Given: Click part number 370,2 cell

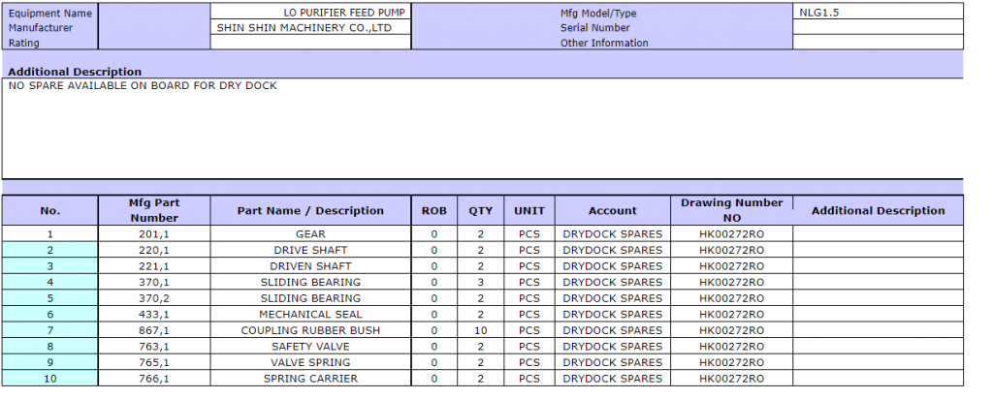Looking at the screenshot, I should 154,298.
